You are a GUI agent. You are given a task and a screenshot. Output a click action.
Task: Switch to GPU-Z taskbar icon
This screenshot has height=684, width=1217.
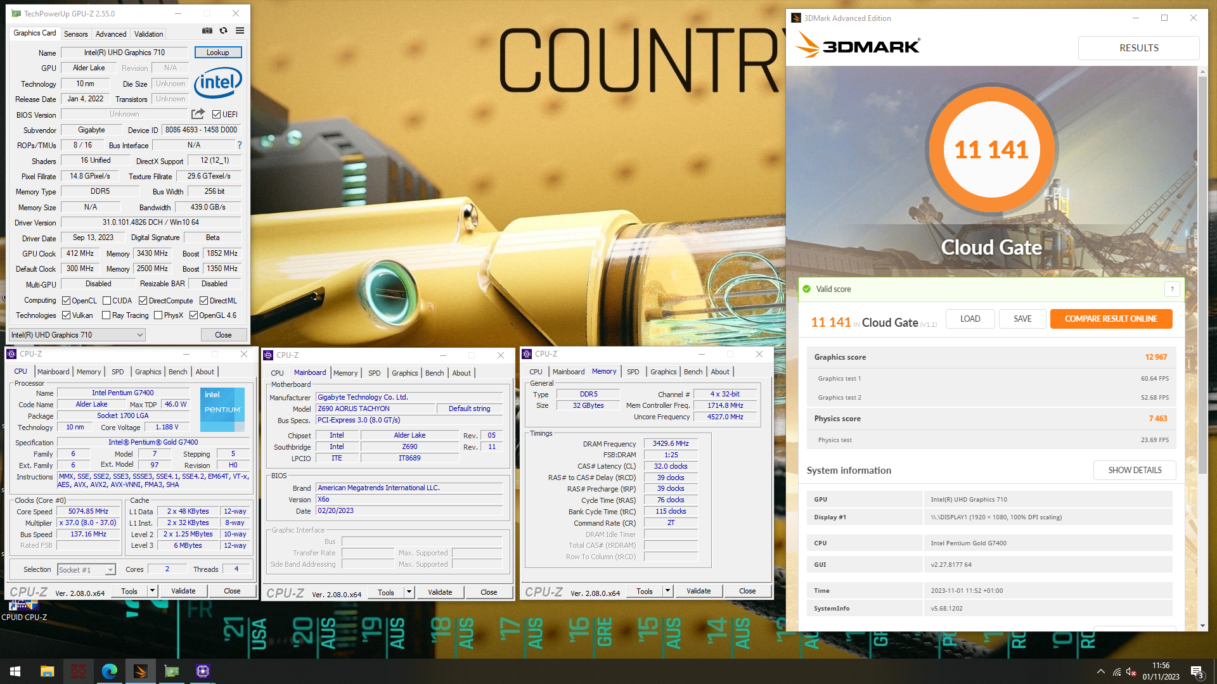click(x=172, y=671)
